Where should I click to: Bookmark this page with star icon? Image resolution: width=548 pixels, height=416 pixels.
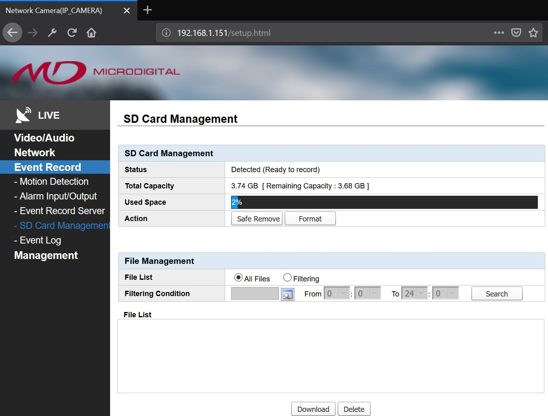coord(533,33)
